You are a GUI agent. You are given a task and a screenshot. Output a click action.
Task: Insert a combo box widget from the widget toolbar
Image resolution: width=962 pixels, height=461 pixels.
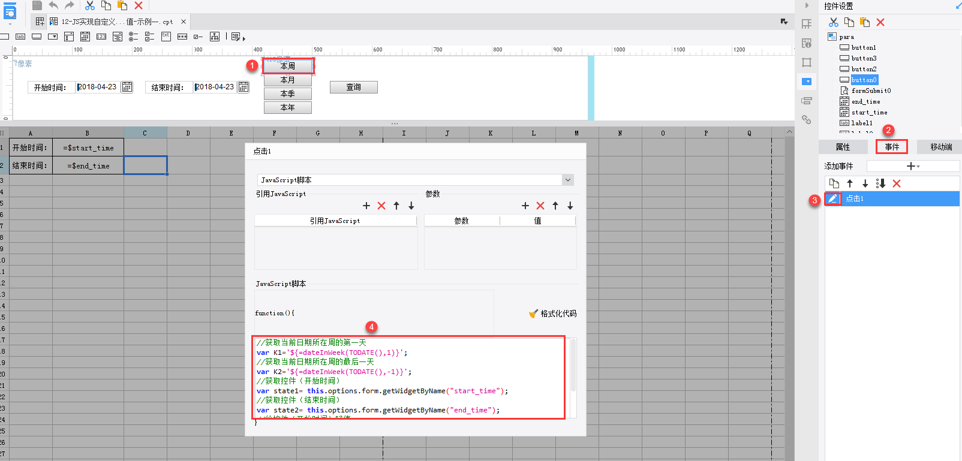tap(53, 37)
